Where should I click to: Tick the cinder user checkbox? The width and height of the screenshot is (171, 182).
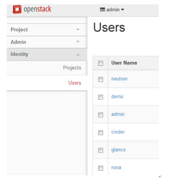point(100,133)
